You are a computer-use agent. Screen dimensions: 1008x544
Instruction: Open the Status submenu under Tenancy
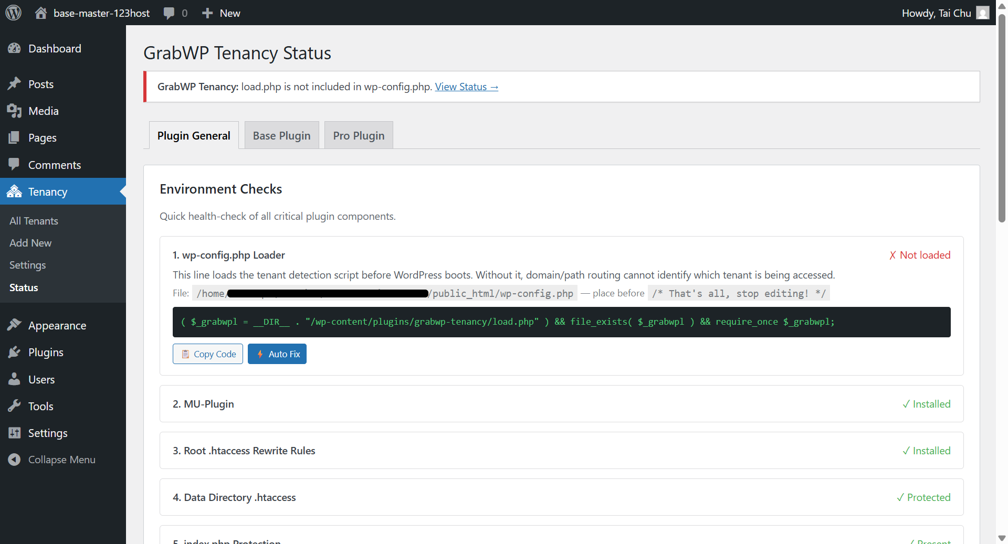23,287
